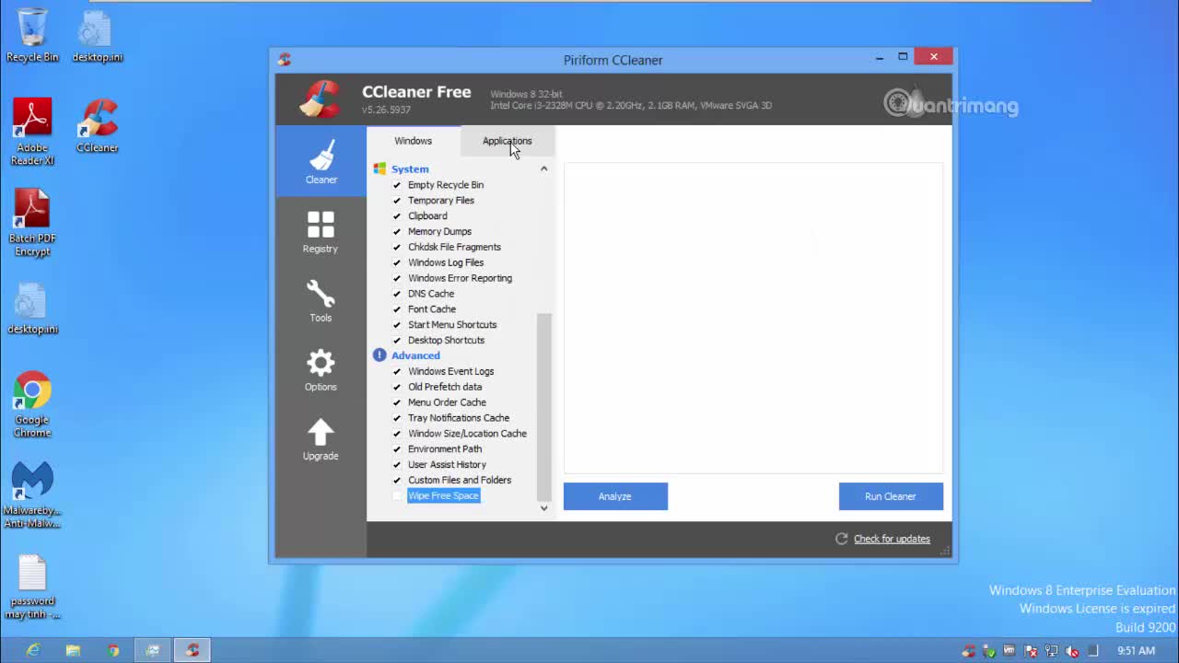Image resolution: width=1179 pixels, height=663 pixels.
Task: Switch to the Windows tab
Action: pyautogui.click(x=413, y=141)
